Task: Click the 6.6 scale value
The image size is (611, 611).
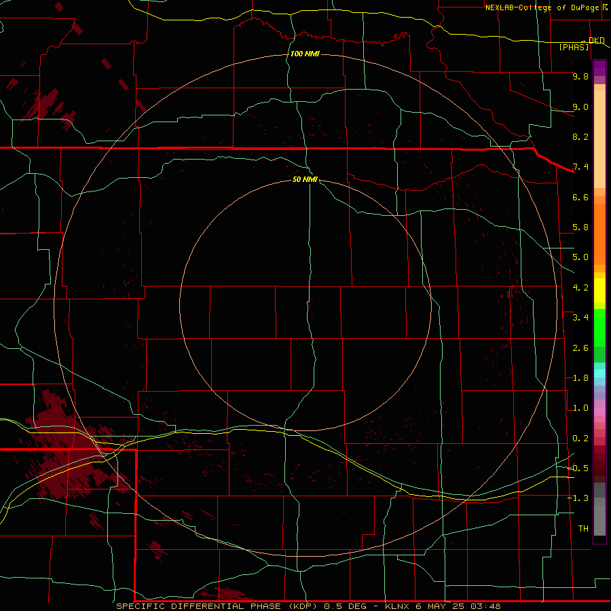Action: pos(580,197)
